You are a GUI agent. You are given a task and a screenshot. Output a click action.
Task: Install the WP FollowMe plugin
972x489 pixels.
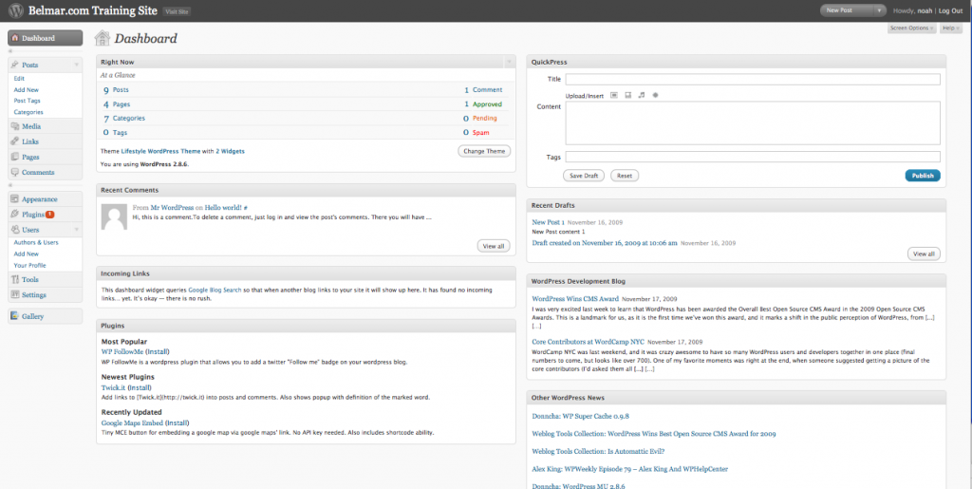pyautogui.click(x=157, y=351)
